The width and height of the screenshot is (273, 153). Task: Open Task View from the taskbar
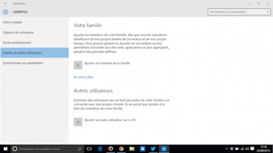click(89, 149)
